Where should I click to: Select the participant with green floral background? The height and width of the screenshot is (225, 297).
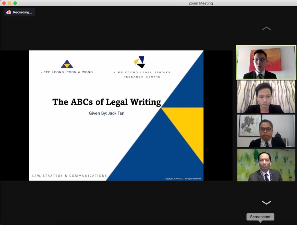(266, 165)
